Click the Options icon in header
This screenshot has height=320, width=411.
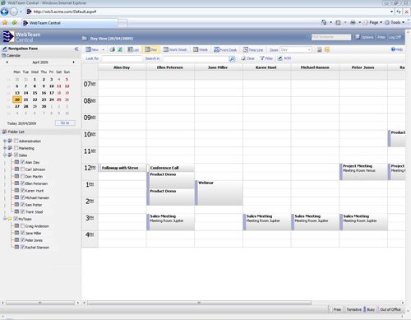point(358,37)
